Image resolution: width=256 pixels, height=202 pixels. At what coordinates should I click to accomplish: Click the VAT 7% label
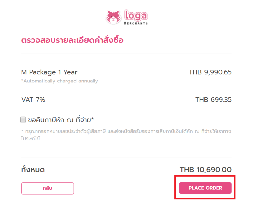click(33, 100)
